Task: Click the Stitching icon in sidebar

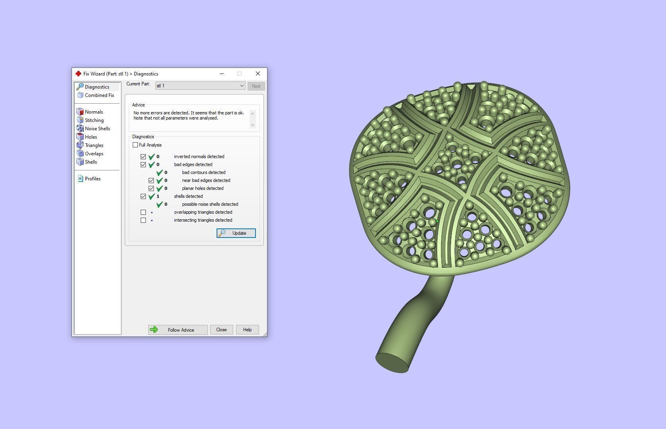Action: point(80,120)
